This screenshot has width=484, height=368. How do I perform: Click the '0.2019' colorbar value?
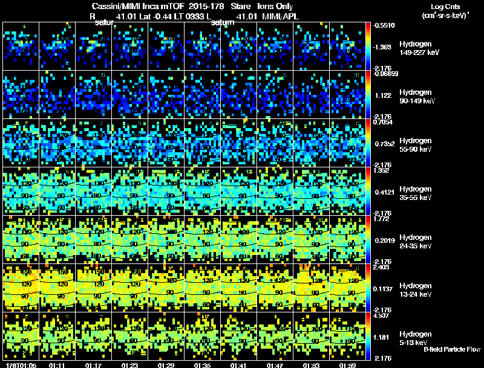click(385, 240)
